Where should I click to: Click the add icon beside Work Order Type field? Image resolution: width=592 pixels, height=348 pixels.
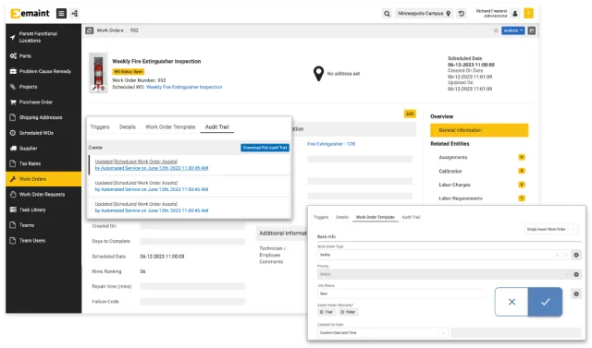coord(576,255)
